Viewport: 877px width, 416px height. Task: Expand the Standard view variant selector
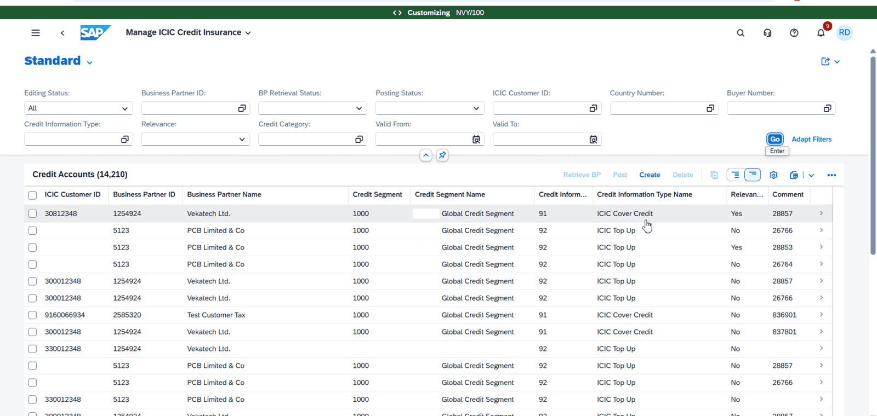[89, 62]
